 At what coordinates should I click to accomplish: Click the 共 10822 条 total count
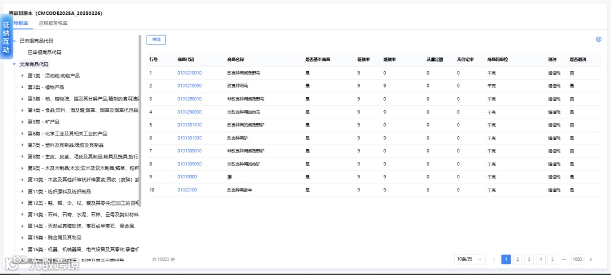pyautogui.click(x=163, y=259)
